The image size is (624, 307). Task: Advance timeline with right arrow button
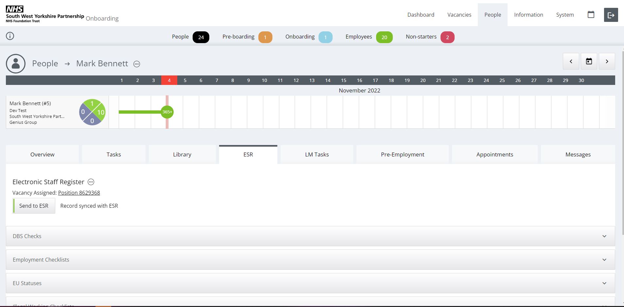tap(607, 61)
